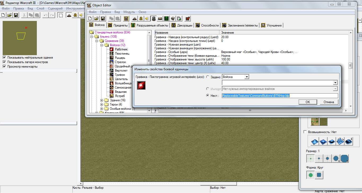This screenshot has width=362, height=193.
Task: Select the grass tile swatch in terrain palette
Action: pos(323,121)
